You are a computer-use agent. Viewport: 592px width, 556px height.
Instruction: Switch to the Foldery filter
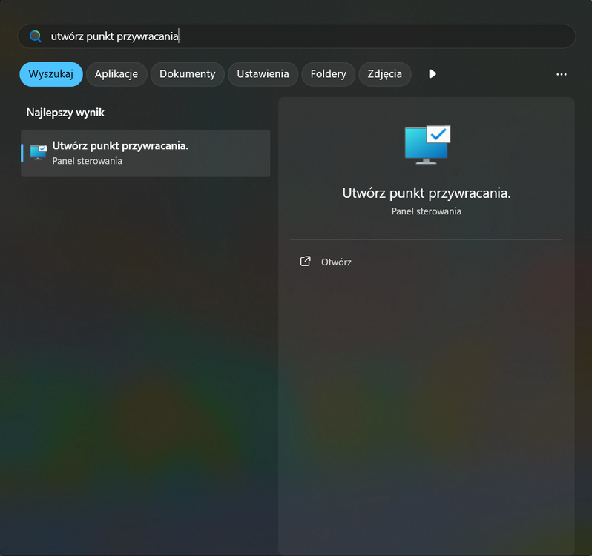[328, 74]
